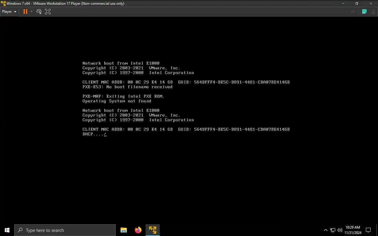Open File Explorer from the taskbar
Screen dimensions: 378x236
point(124,230)
